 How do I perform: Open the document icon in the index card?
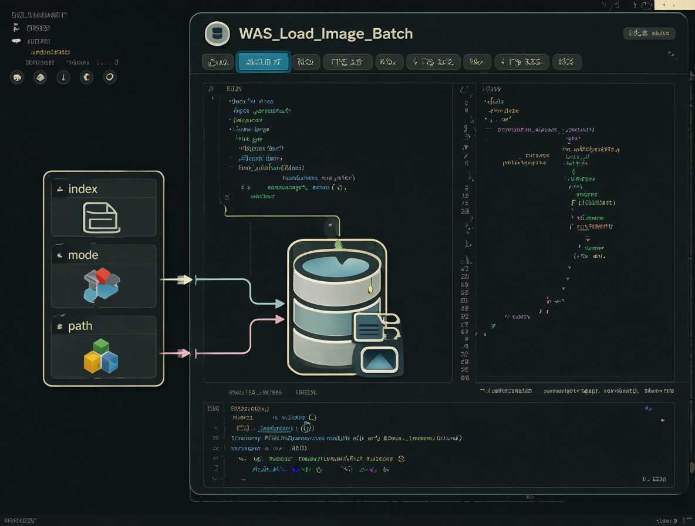(x=102, y=218)
